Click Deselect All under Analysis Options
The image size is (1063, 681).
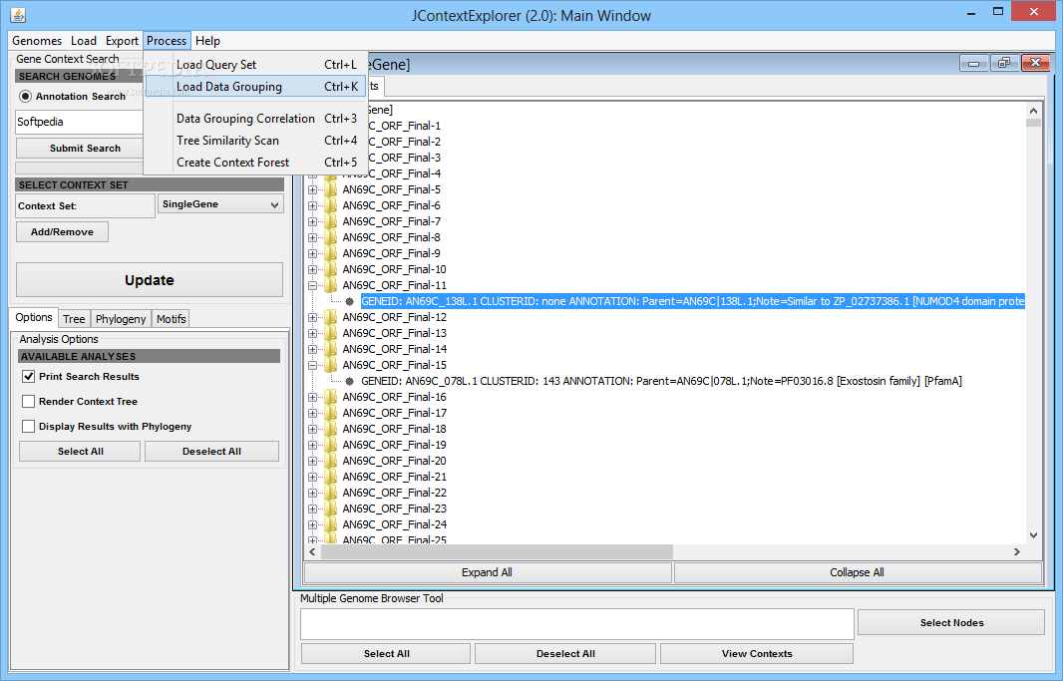pos(211,452)
